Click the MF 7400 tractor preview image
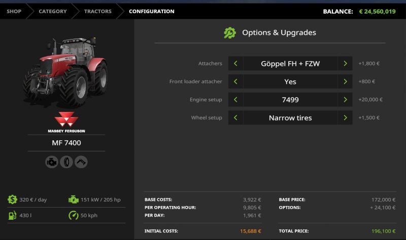Image resolution: width=406 pixels, height=240 pixels. click(66, 71)
